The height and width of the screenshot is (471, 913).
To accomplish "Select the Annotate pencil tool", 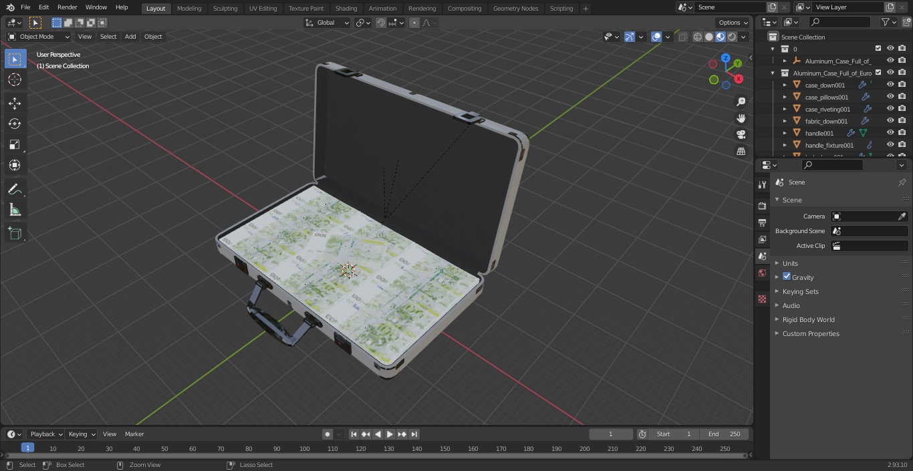I will point(15,190).
